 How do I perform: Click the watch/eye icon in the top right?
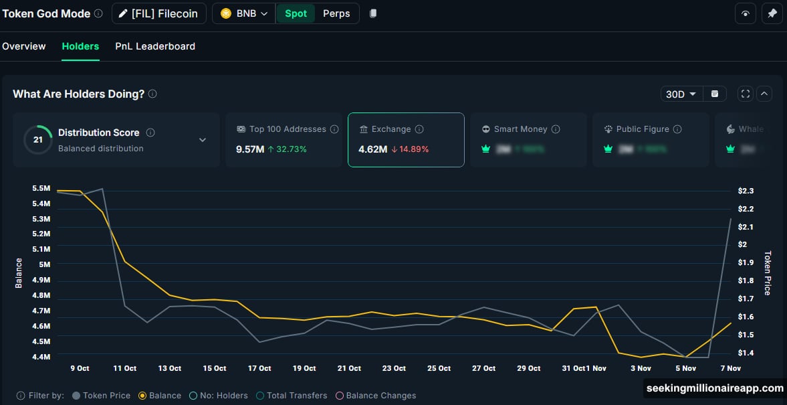pos(746,13)
